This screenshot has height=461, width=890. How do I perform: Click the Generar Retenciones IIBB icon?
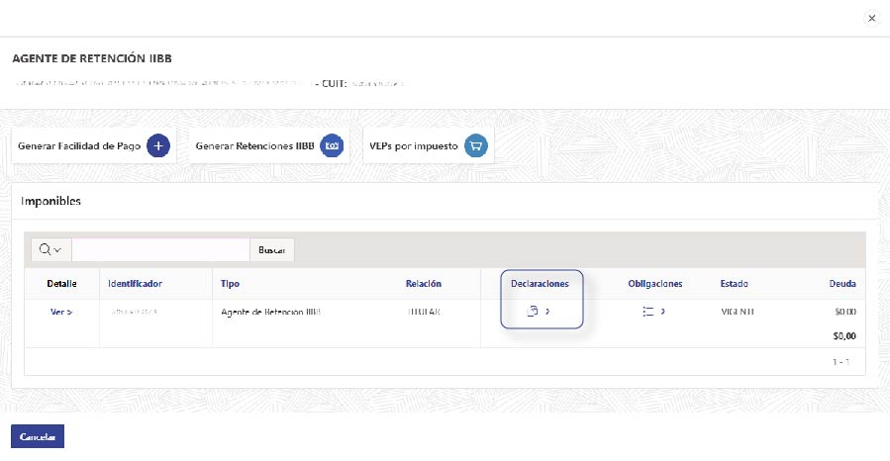click(334, 145)
